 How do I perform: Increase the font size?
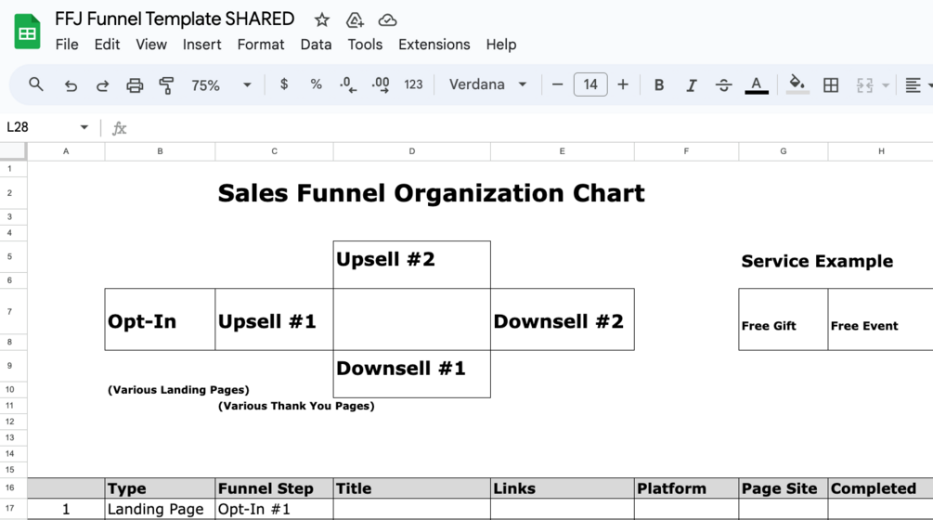coord(623,84)
